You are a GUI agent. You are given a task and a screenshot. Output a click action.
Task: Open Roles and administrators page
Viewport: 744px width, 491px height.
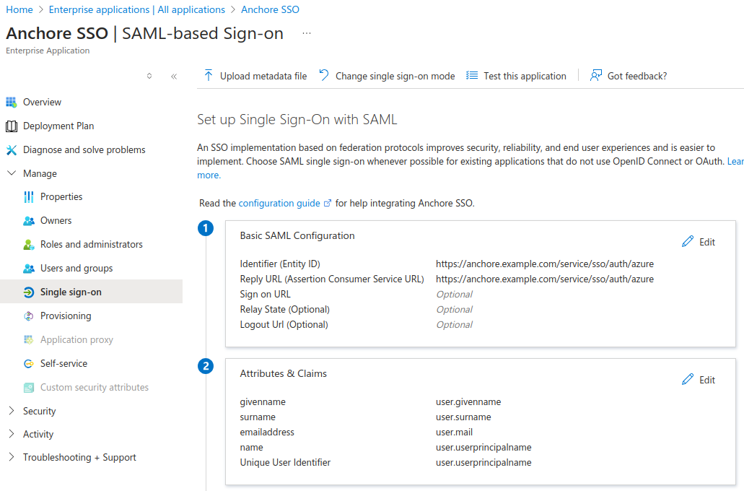(x=92, y=244)
